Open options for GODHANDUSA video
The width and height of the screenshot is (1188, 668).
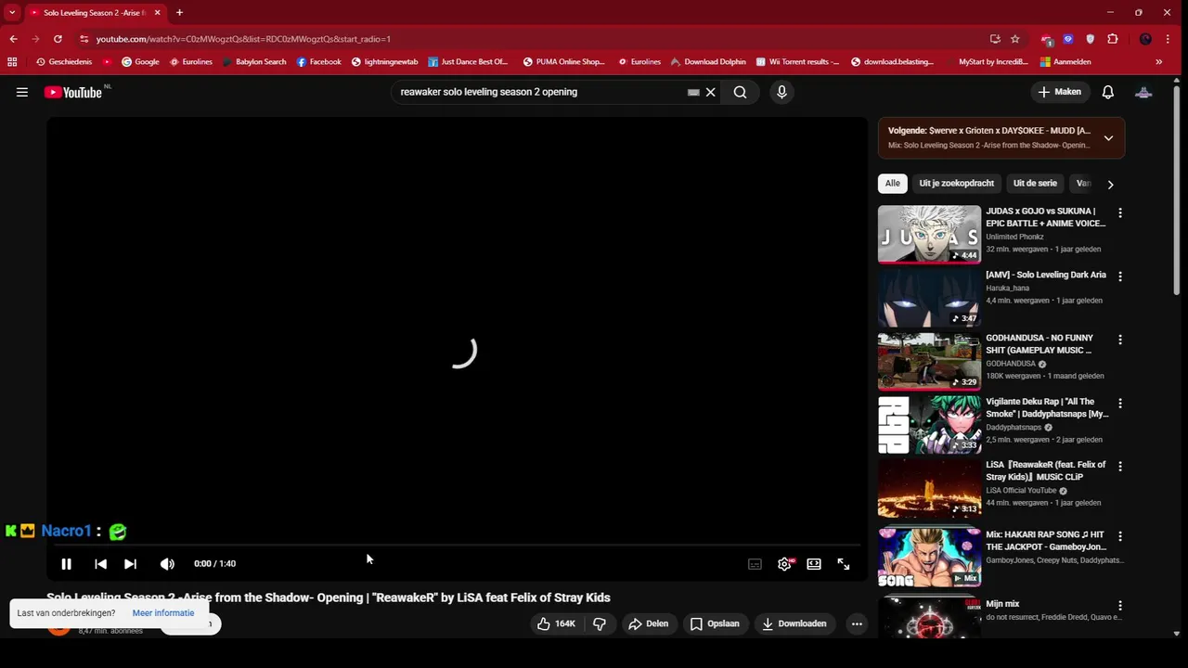pos(1120,340)
